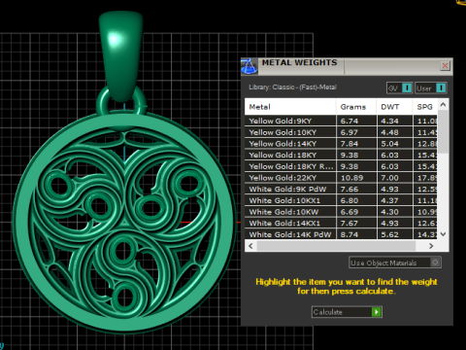Select the Yellow Gold:18KY R... row
The width and height of the screenshot is (466, 350).
tap(341, 166)
